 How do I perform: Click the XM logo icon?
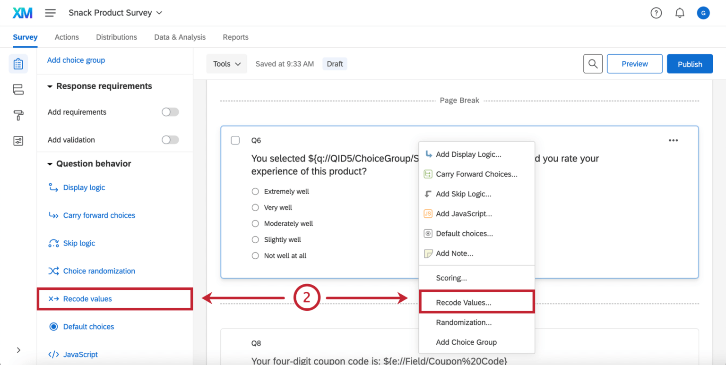pyautogui.click(x=22, y=13)
